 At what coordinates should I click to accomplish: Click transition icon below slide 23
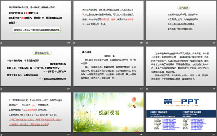(x=75, y=89)
